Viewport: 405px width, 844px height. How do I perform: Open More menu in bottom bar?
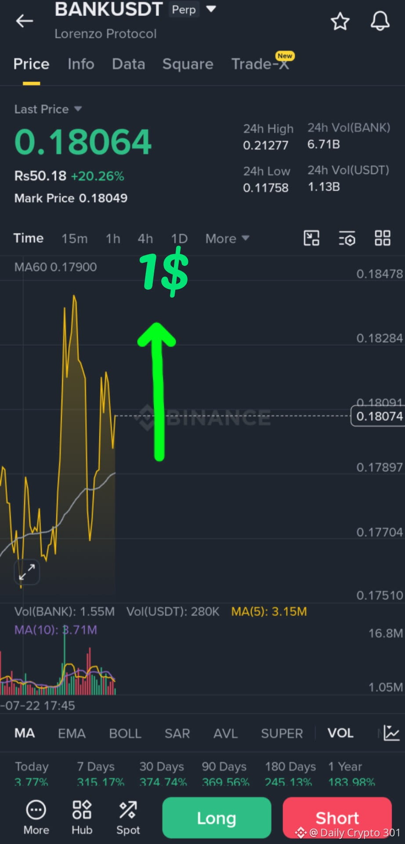[36, 818]
